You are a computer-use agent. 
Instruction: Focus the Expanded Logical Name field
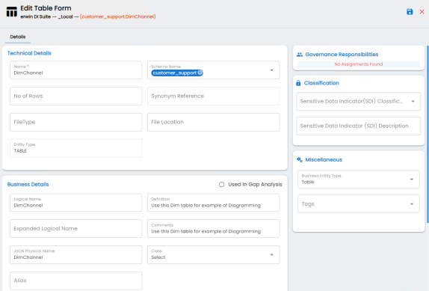click(76, 229)
